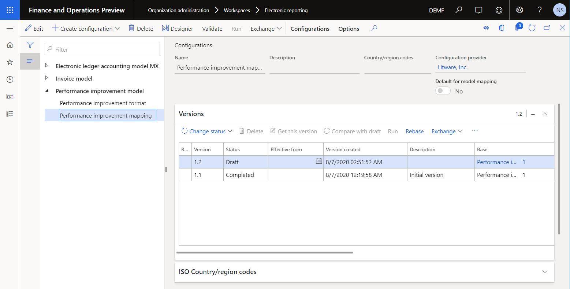Expand the ISO Country/region codes section
This screenshot has width=570, height=289.
pyautogui.click(x=545, y=271)
